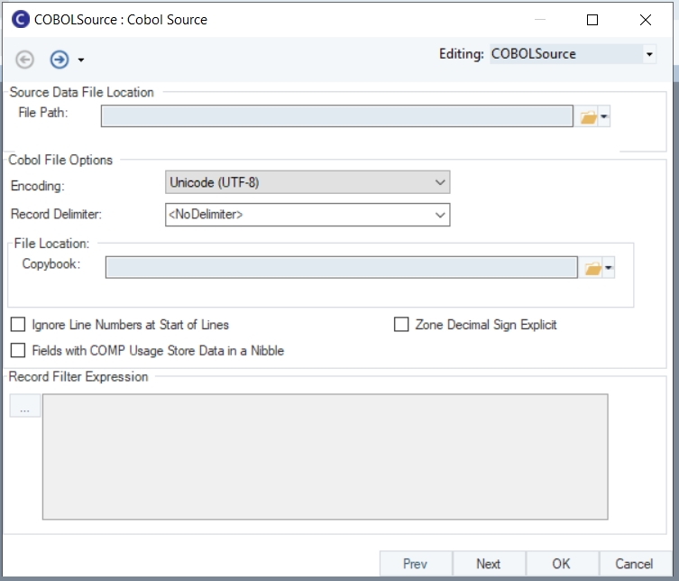Expand the Copybook browse options arrow
This screenshot has width=679, height=581.
point(610,268)
